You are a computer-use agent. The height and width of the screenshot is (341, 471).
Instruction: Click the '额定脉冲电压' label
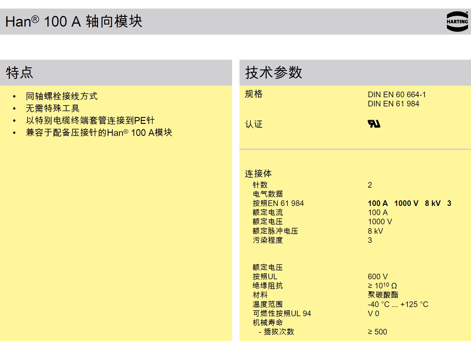click(275, 231)
